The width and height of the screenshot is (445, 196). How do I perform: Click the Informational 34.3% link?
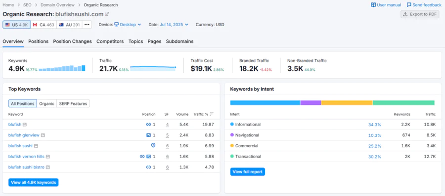pyautogui.click(x=375, y=125)
